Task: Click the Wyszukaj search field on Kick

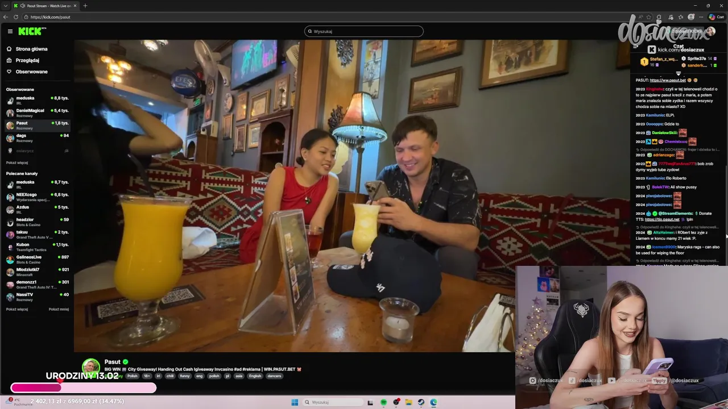Action: [x=364, y=31]
